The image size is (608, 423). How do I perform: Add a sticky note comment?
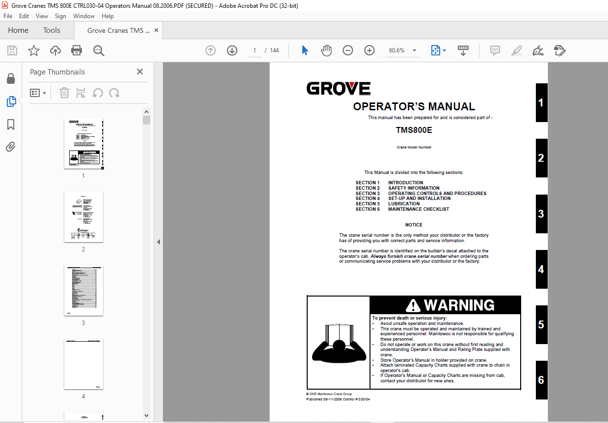click(x=495, y=50)
